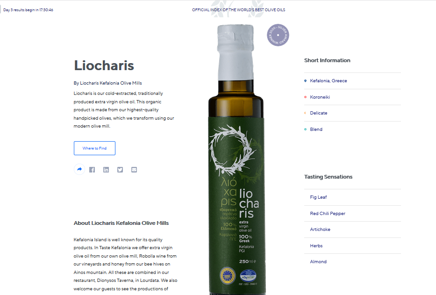
Task: Click the Almond tasting sensation
Action: [318, 262]
